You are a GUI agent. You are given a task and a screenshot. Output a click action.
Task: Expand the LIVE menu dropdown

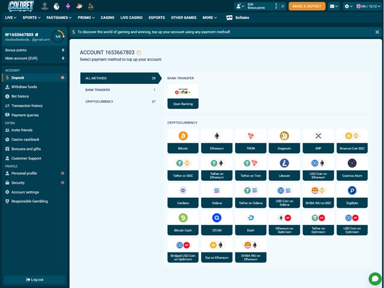pyautogui.click(x=11, y=17)
